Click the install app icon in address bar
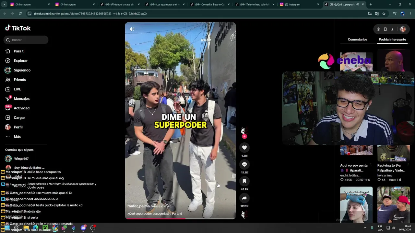415x233 pixels. pyautogui.click(x=370, y=14)
